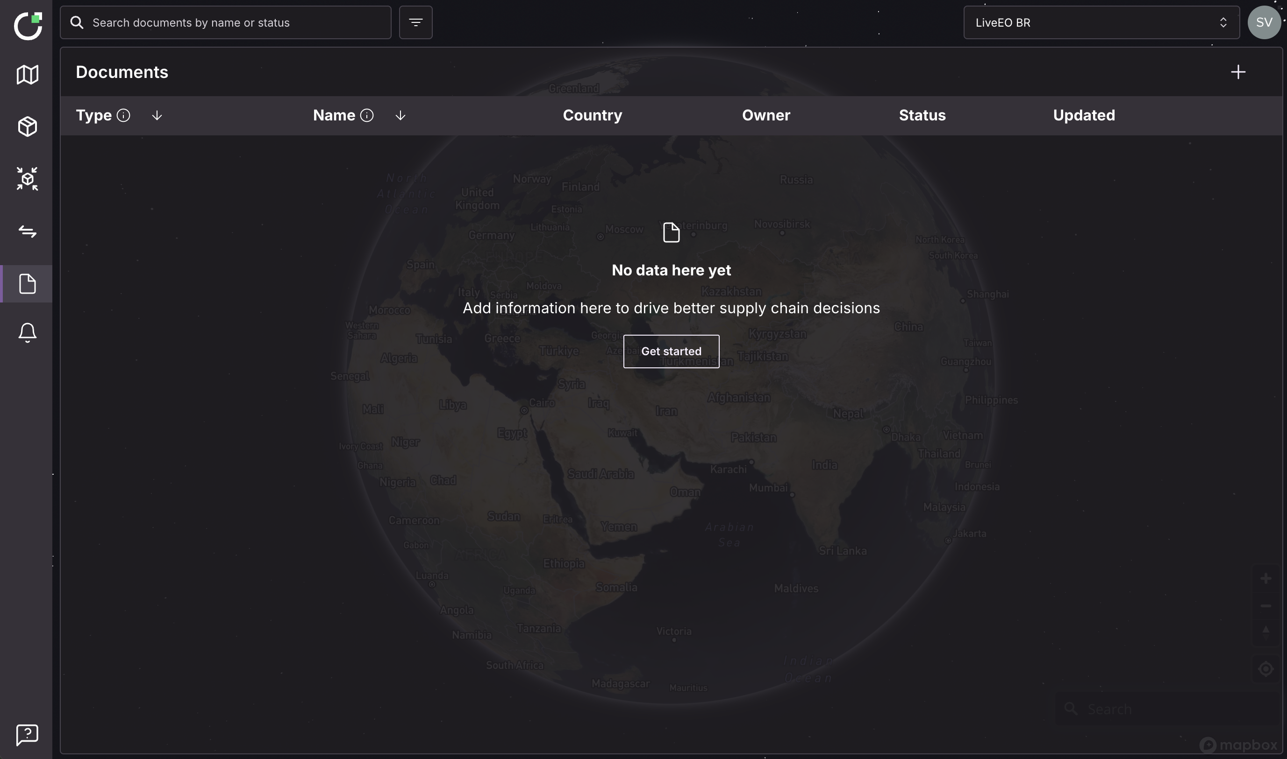Add a new document with plus icon
Viewport: 1287px width, 759px height.
click(x=1238, y=72)
